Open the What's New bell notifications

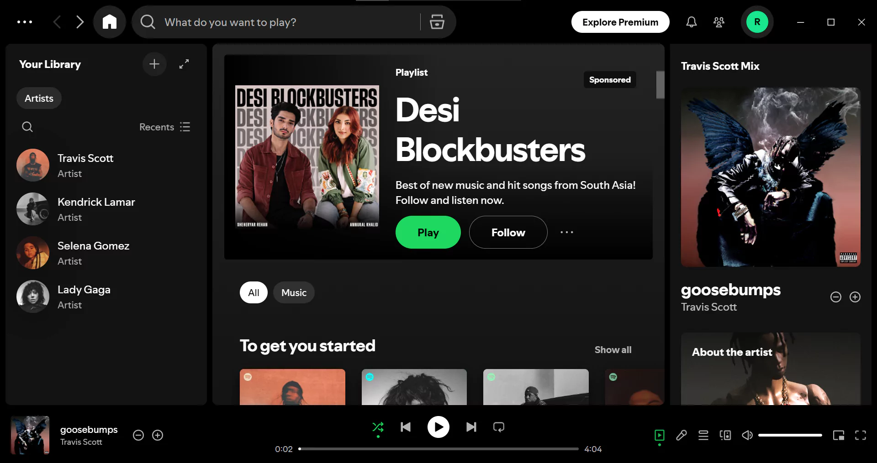click(x=692, y=22)
